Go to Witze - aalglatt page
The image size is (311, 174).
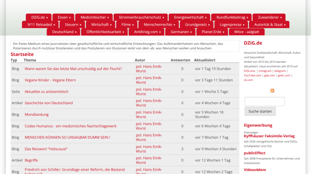tap(247, 32)
